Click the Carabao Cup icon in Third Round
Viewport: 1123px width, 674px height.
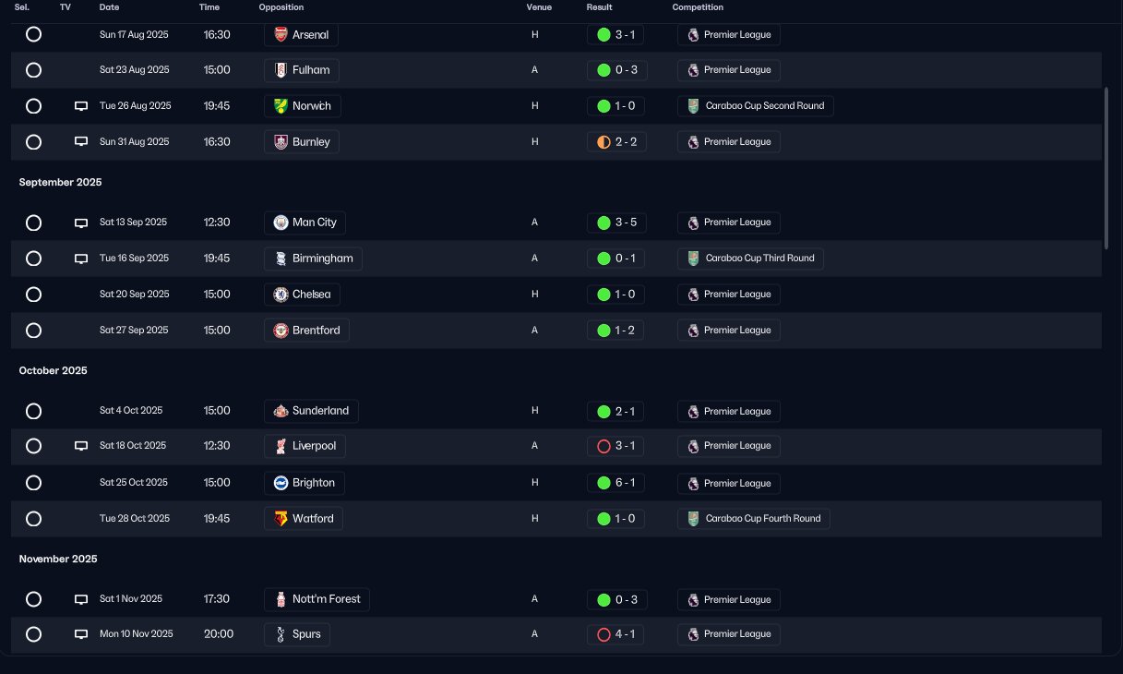(694, 259)
